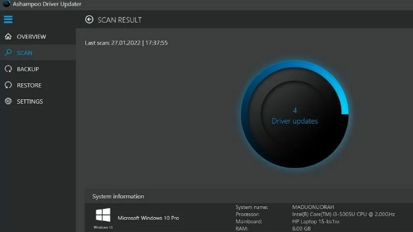
Task: Click the Intel Core i3-5005U processor value
Action: tap(343, 214)
